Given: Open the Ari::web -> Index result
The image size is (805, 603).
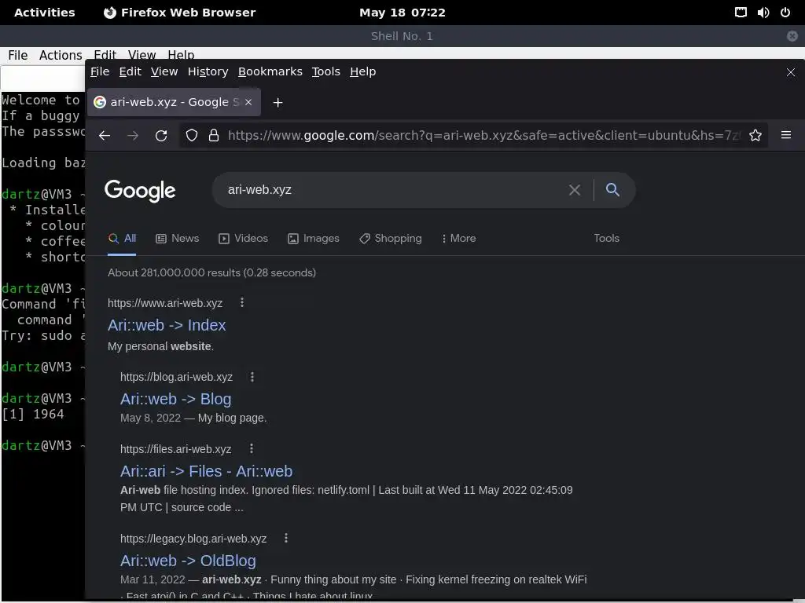Looking at the screenshot, I should click(167, 325).
